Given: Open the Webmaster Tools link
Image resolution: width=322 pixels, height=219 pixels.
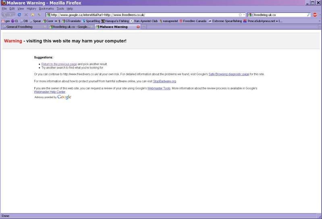Looking at the screenshot, I should coord(159,88).
